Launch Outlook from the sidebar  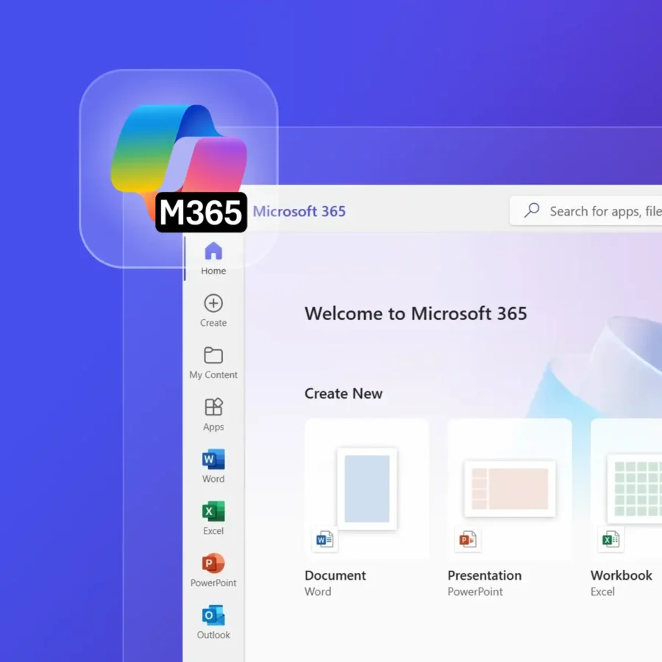213,622
